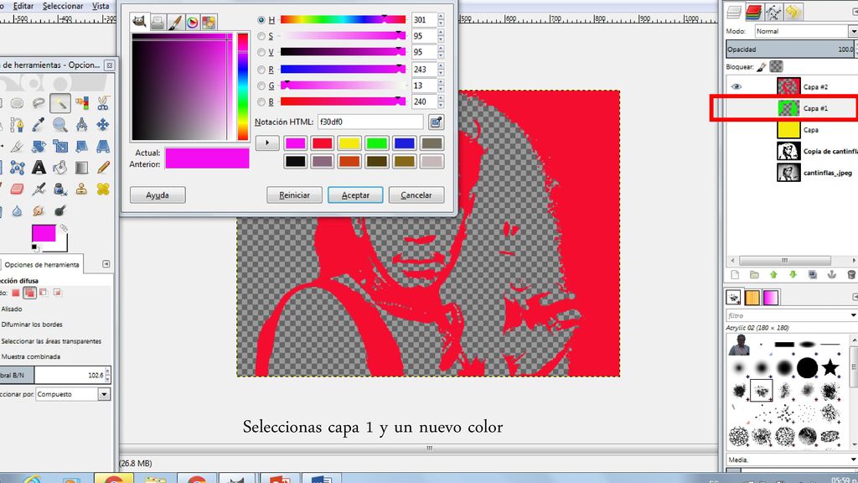Click the Notación HTML text field

point(370,122)
